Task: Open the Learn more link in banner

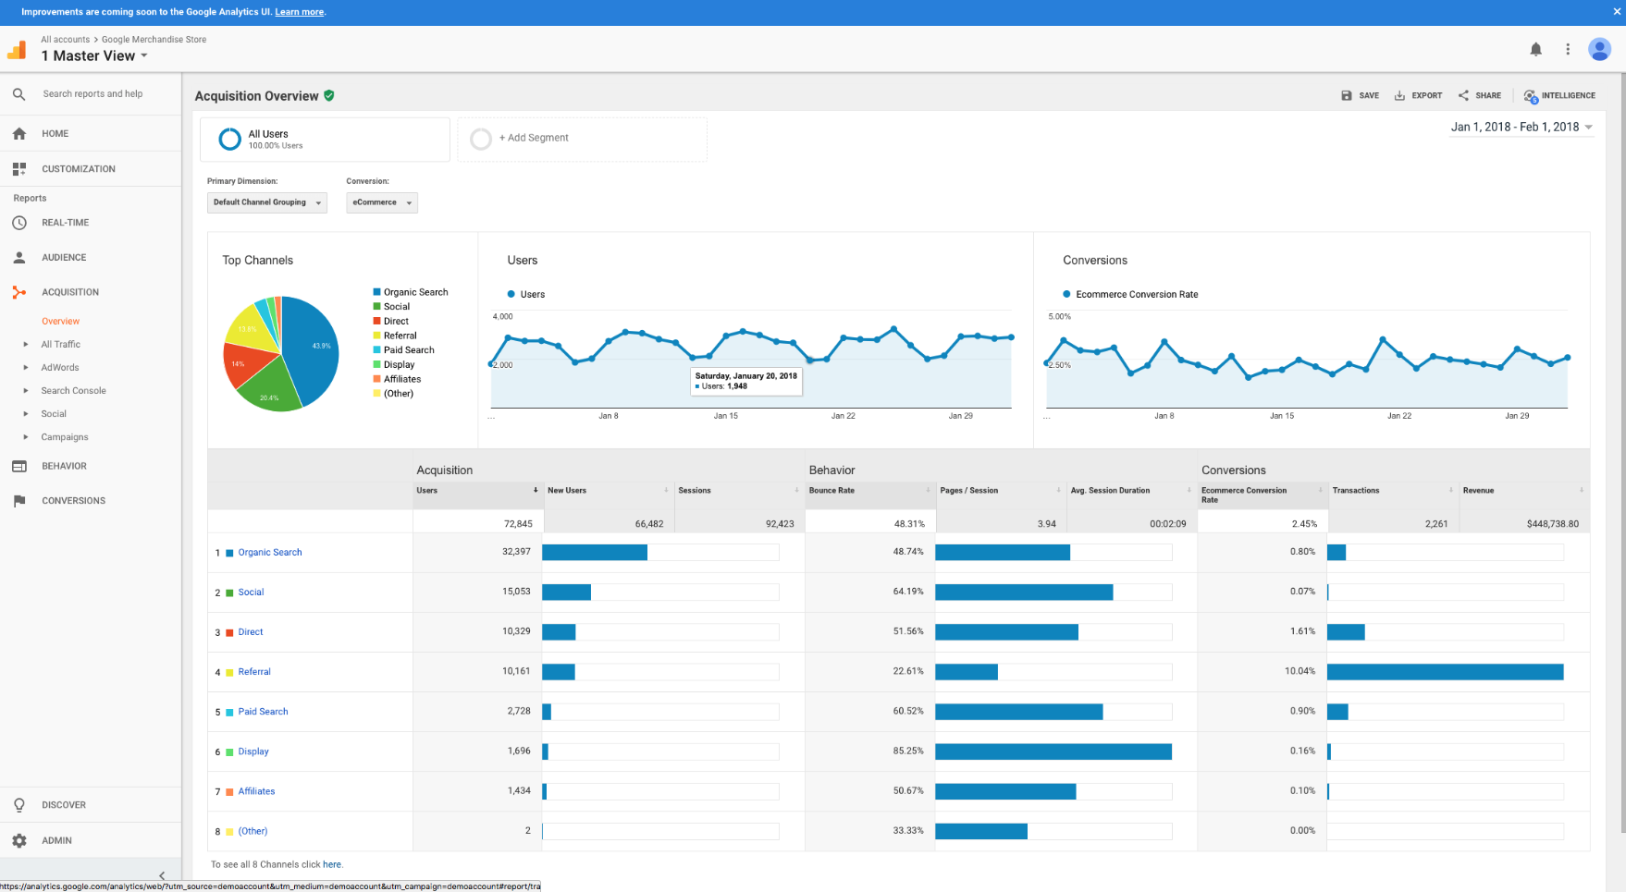Action: tap(299, 12)
